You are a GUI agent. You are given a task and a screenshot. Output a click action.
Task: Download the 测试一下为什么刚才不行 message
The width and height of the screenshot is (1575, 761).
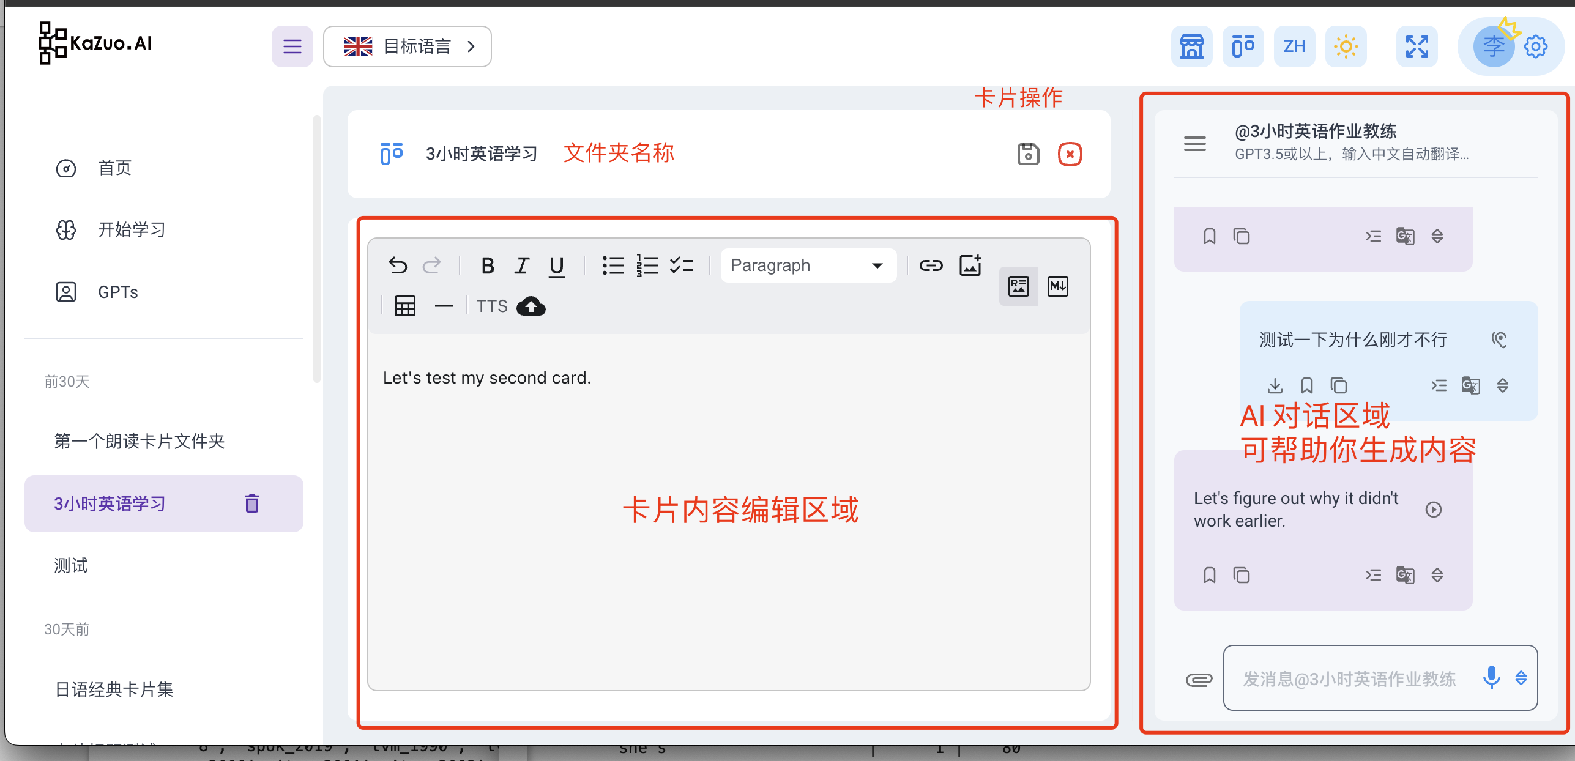pyautogui.click(x=1275, y=386)
